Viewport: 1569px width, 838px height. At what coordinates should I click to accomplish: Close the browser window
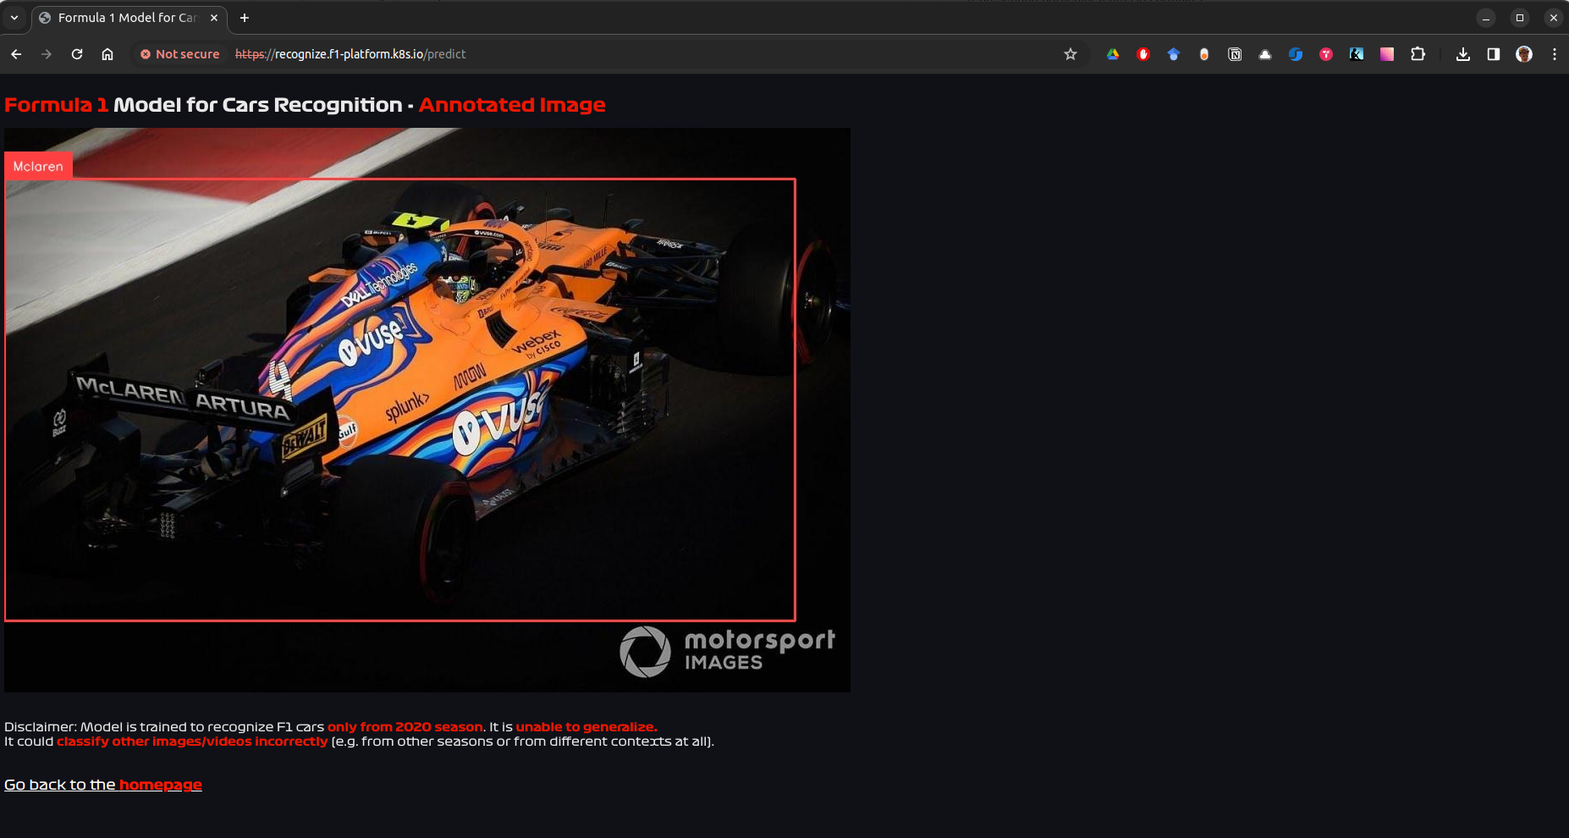point(1554,18)
